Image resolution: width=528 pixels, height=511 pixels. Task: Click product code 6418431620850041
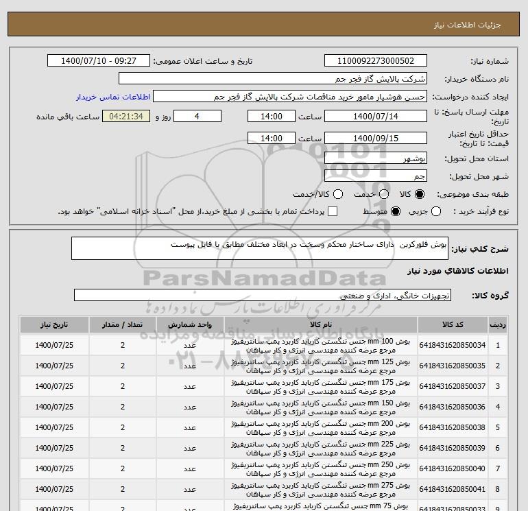click(453, 489)
